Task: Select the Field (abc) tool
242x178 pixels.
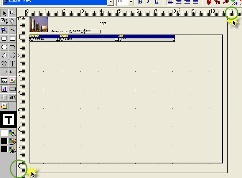Action: (x=4, y=81)
